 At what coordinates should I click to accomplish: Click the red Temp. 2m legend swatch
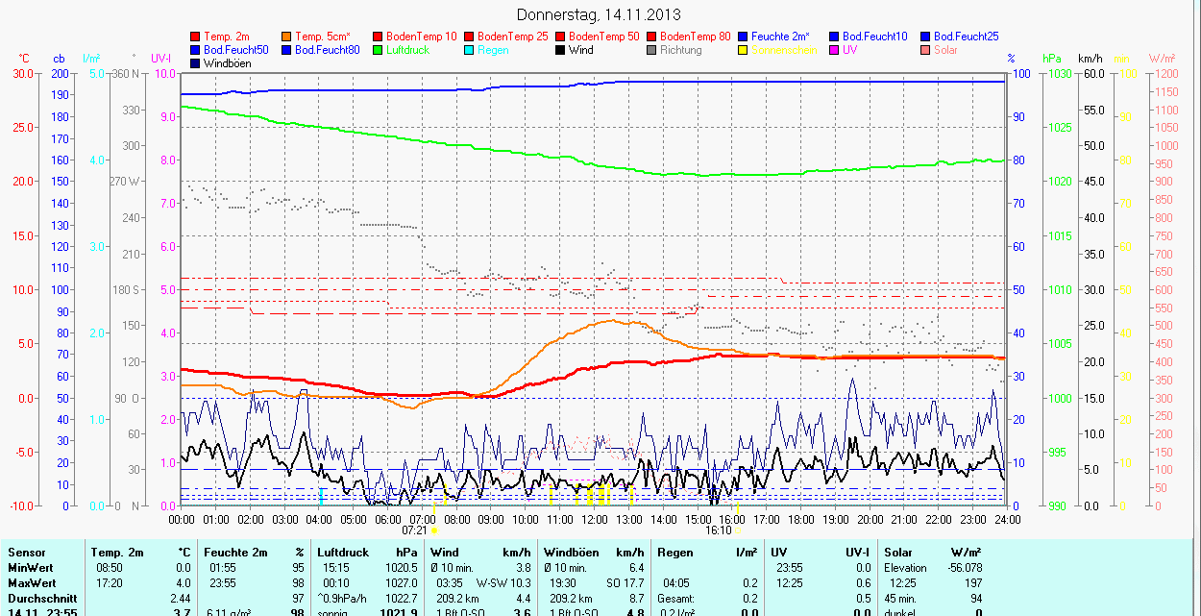point(196,37)
